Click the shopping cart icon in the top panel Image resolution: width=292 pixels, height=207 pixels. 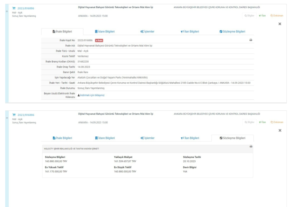(x=14, y=8)
